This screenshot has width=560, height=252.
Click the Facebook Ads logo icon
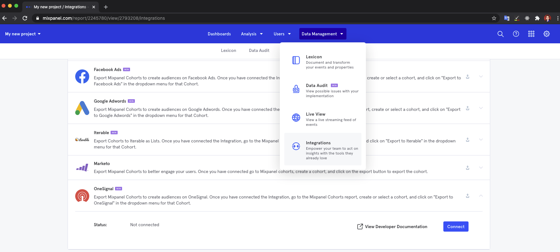[82, 76]
